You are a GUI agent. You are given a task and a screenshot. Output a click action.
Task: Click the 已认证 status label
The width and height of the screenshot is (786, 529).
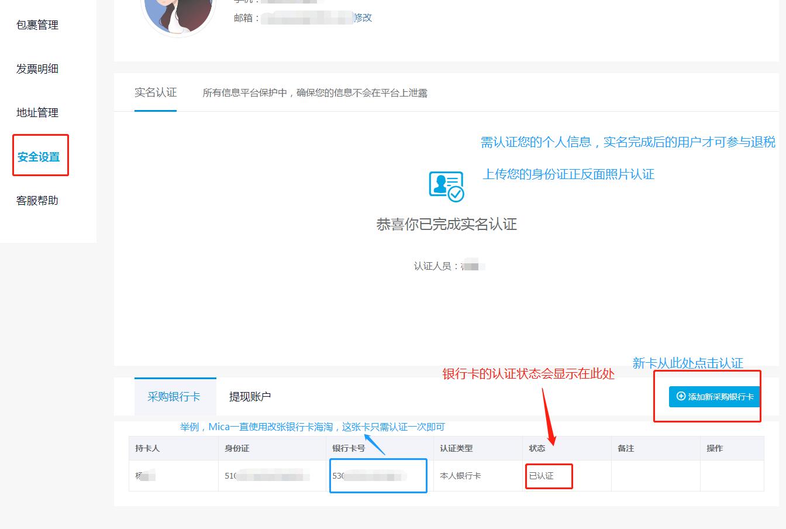click(x=548, y=476)
